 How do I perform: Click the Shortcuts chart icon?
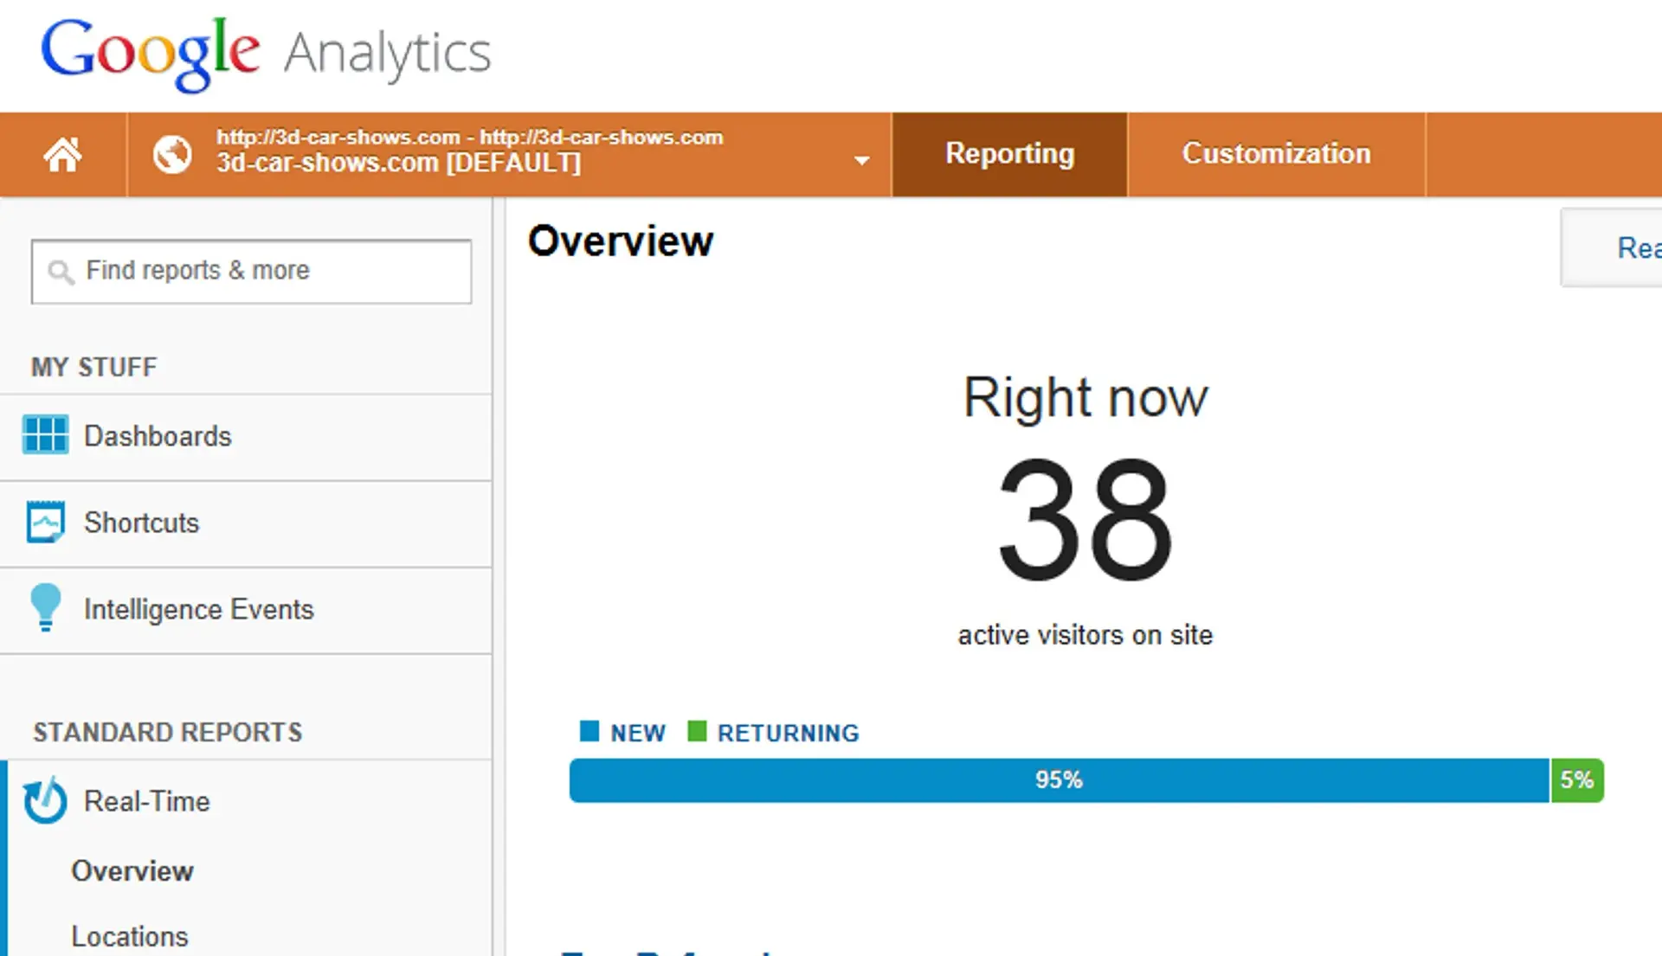click(45, 522)
